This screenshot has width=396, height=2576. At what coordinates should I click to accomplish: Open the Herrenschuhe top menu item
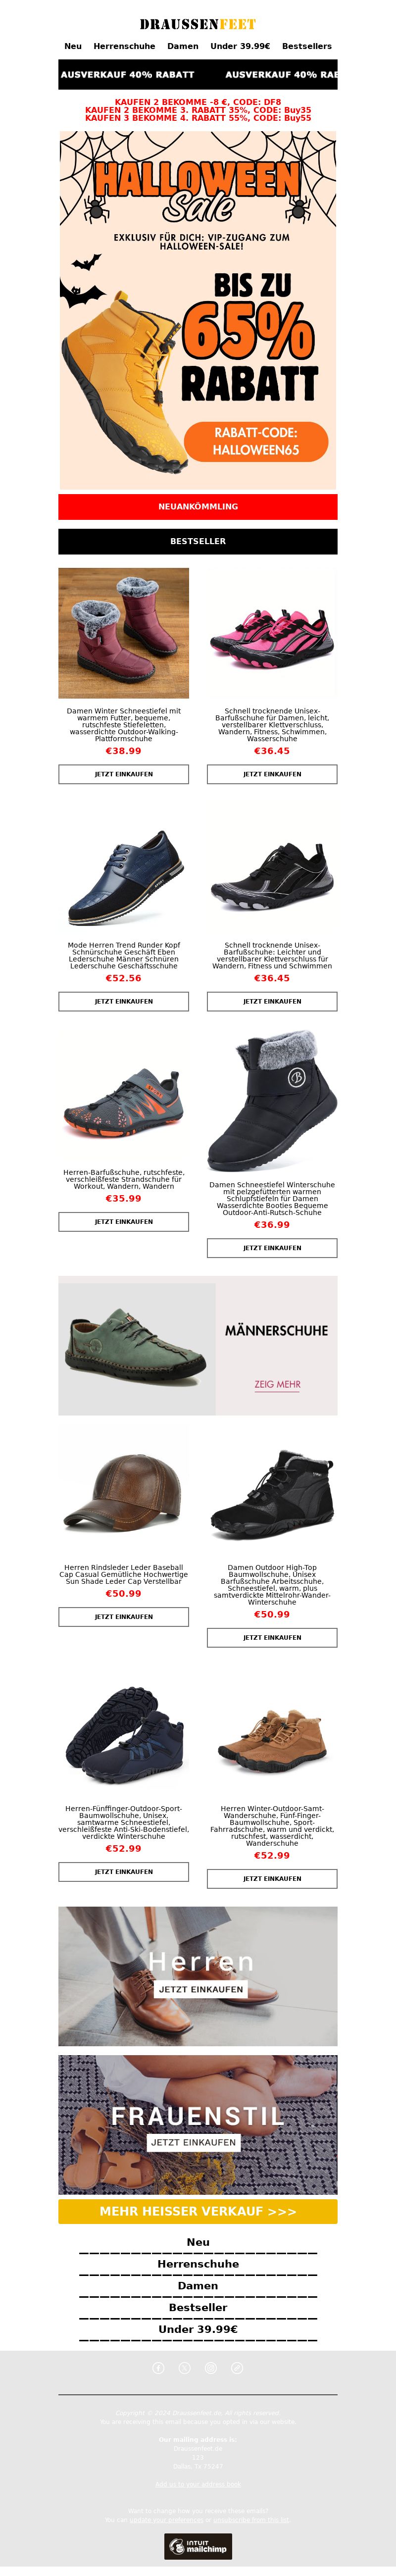[124, 46]
